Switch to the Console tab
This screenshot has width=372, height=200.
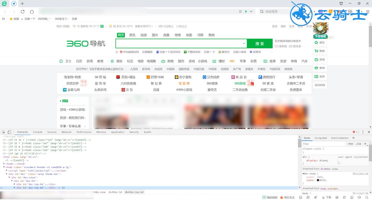coord(38,132)
